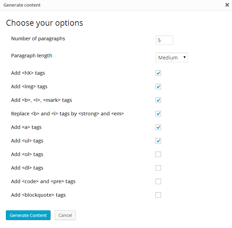The width and height of the screenshot is (232, 228).
Task: Enable Add <ol> tags checkbox
Action: click(x=158, y=154)
